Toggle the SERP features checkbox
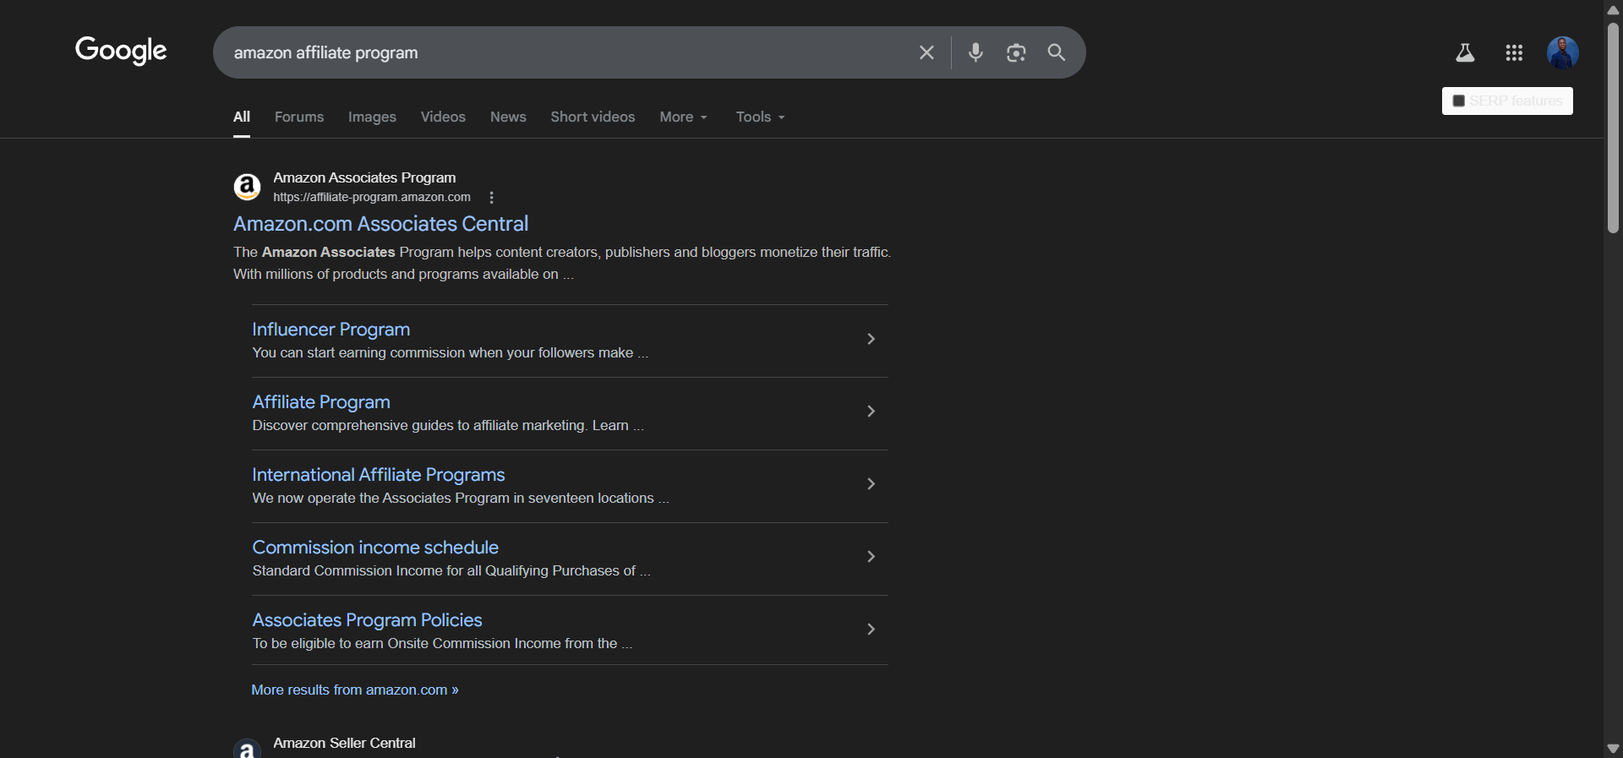This screenshot has width=1623, height=758. (x=1458, y=101)
